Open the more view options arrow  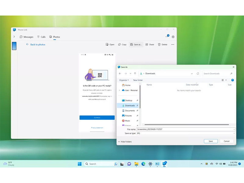click(x=226, y=80)
